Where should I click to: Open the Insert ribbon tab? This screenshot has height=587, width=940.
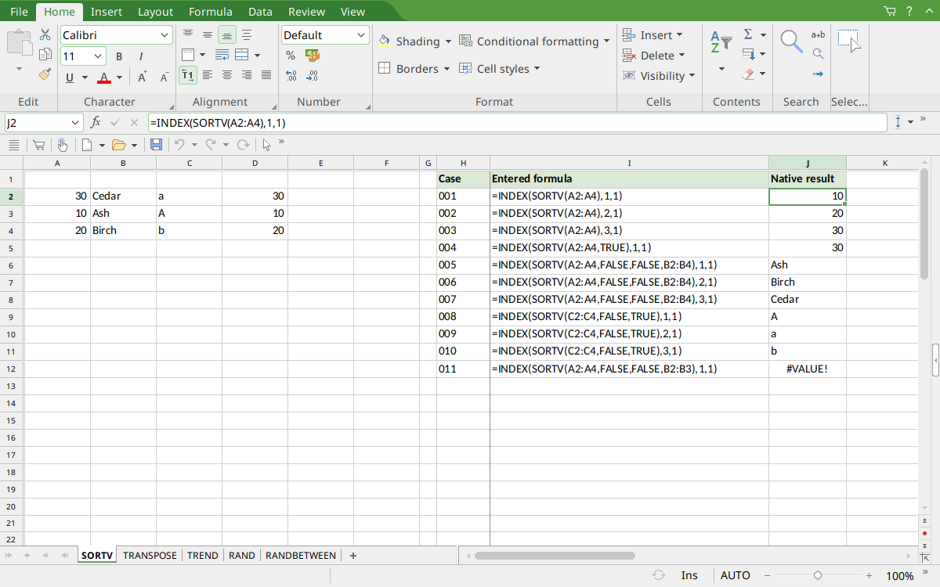(107, 12)
